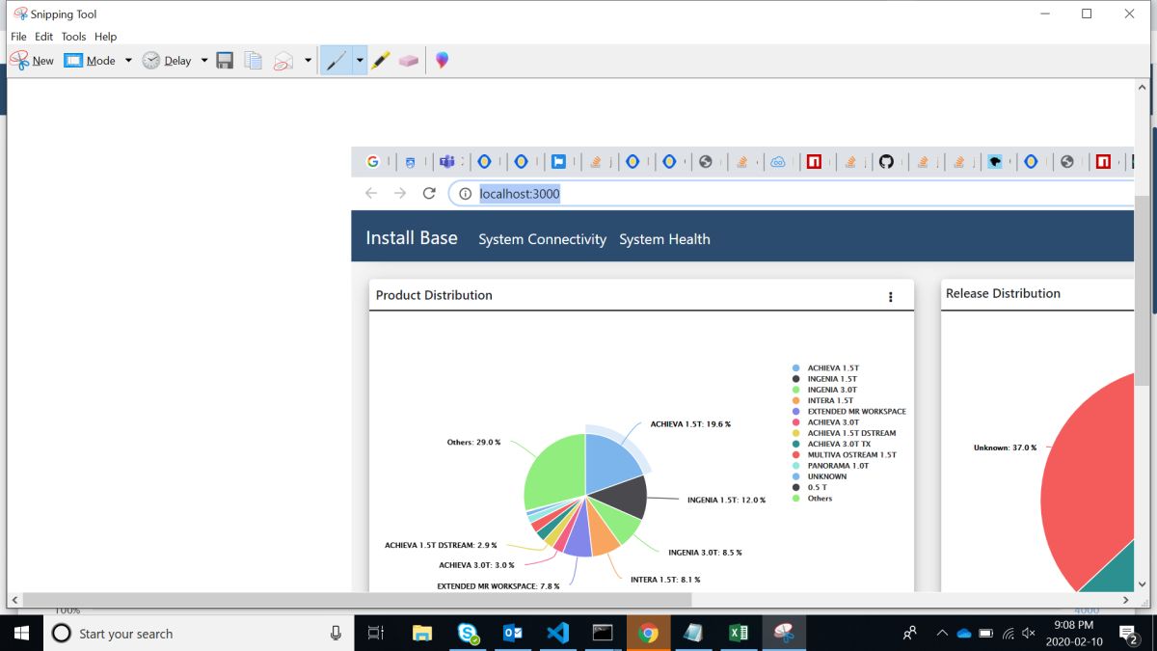Click the scroll right arrow at bottom

coord(1125,600)
